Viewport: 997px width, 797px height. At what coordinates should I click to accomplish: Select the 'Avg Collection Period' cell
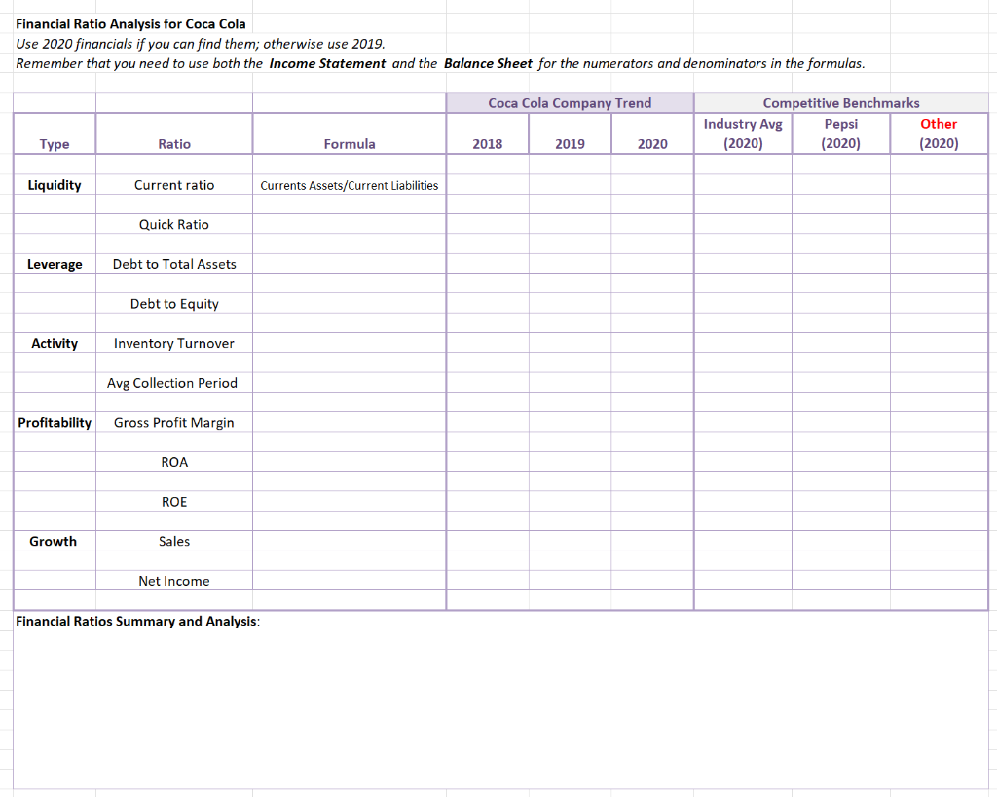tap(174, 383)
